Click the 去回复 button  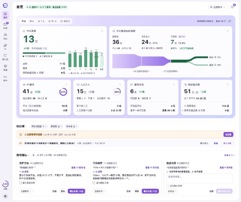228,134
